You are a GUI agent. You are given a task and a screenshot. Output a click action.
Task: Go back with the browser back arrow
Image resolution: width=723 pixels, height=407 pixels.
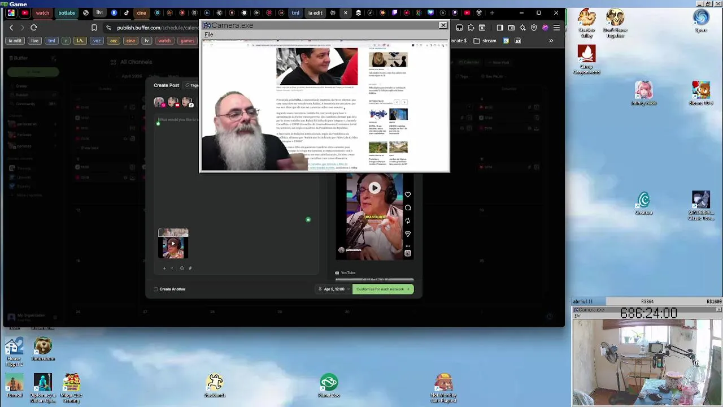pyautogui.click(x=11, y=28)
